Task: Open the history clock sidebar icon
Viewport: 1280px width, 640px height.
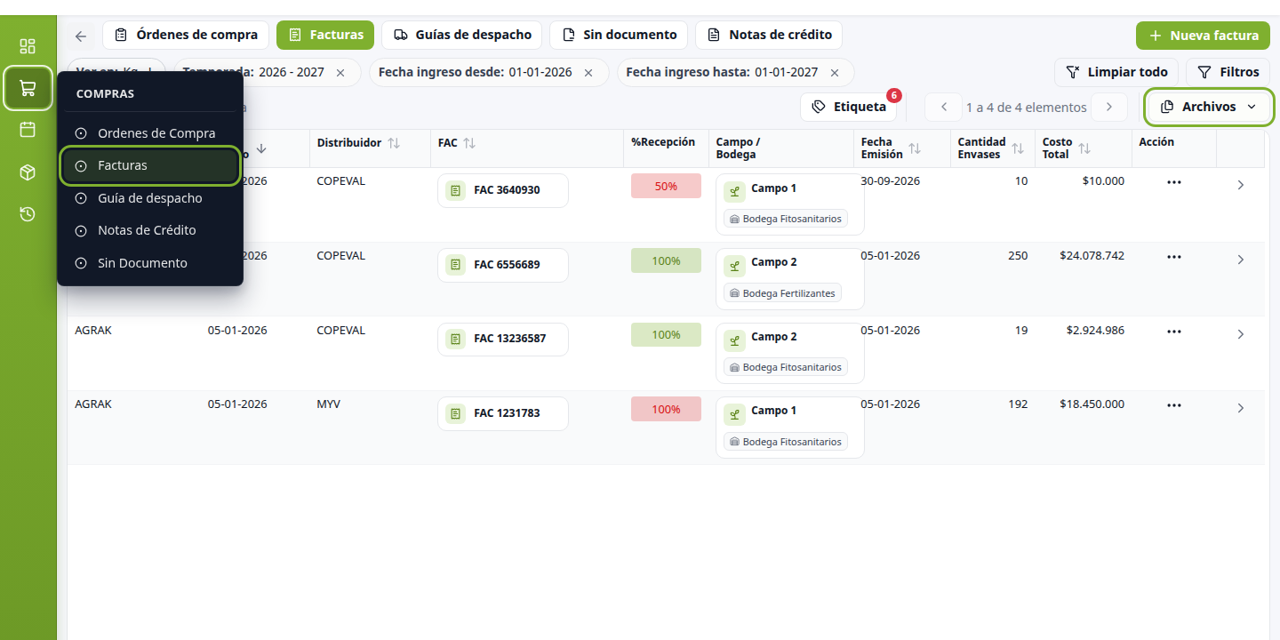Action: click(x=28, y=214)
